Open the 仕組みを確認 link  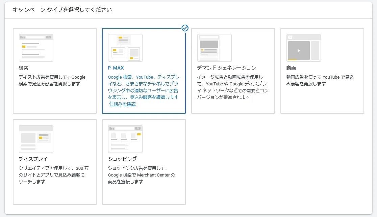pos(122,104)
